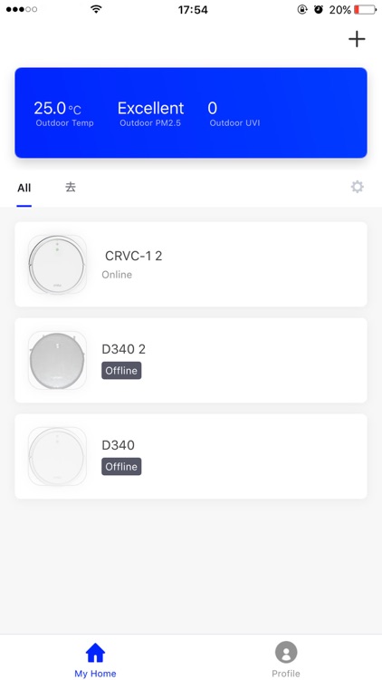Tap the alarm clock status icon

pos(319,10)
